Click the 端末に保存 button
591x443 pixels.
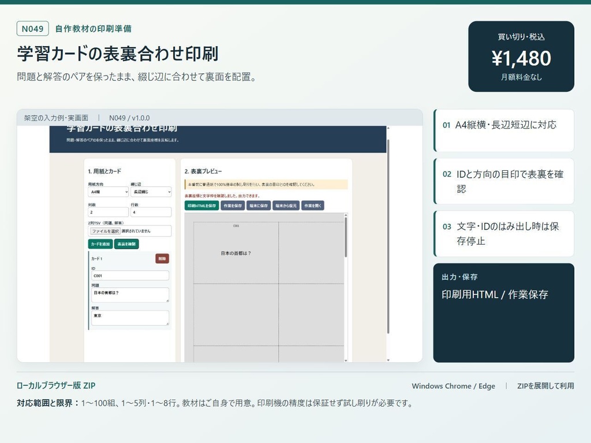click(259, 206)
